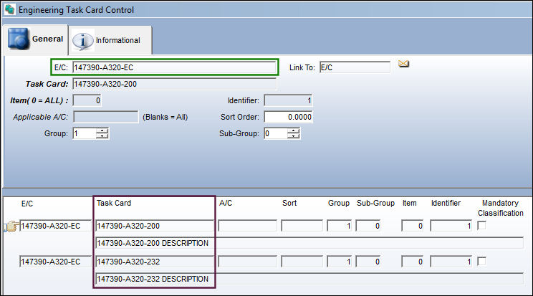Switch to the General tab
The height and width of the screenshot is (296, 533).
[x=35, y=39]
